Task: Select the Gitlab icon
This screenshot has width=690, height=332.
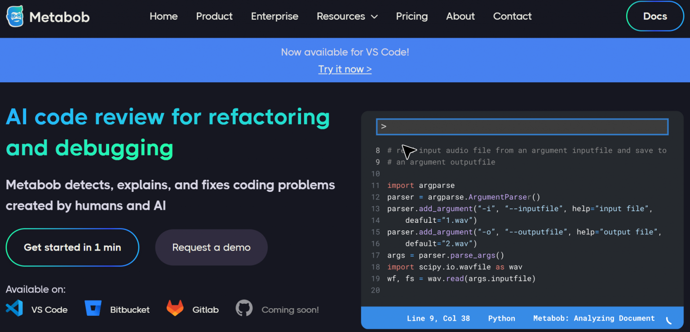Action: point(175,309)
